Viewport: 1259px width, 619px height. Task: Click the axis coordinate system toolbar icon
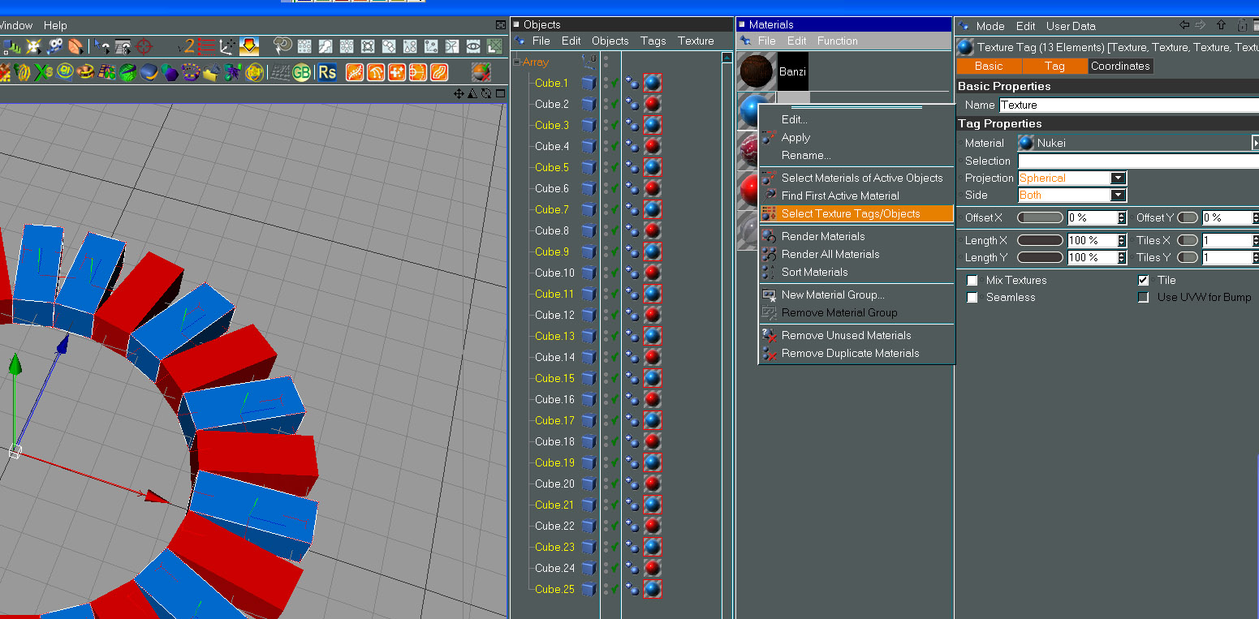pos(228,46)
